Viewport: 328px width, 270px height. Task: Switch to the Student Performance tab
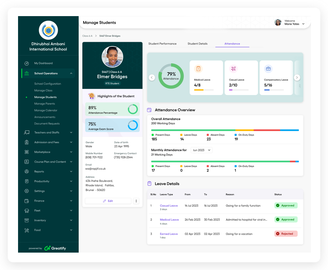[x=162, y=44]
